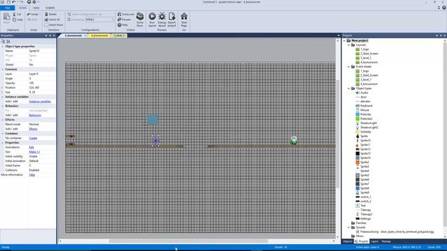Click the Cut scissors icon

(x=14, y=14)
